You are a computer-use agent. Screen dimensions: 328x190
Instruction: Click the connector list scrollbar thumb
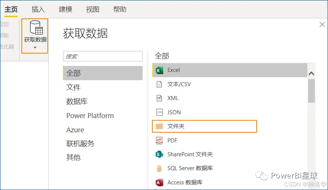[311, 91]
